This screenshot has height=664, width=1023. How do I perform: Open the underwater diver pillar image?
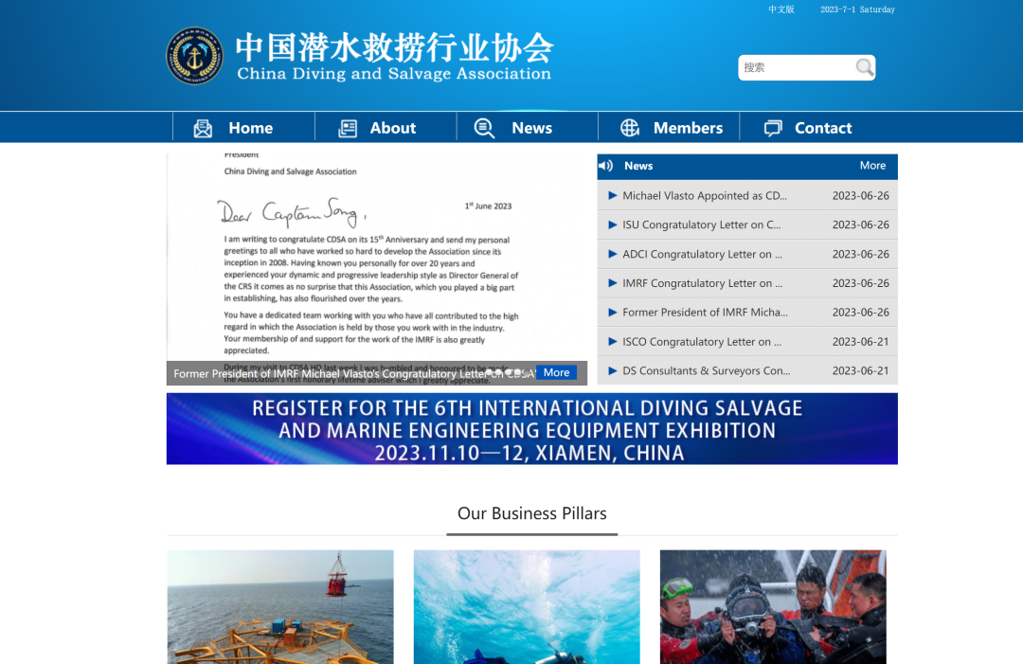click(527, 606)
